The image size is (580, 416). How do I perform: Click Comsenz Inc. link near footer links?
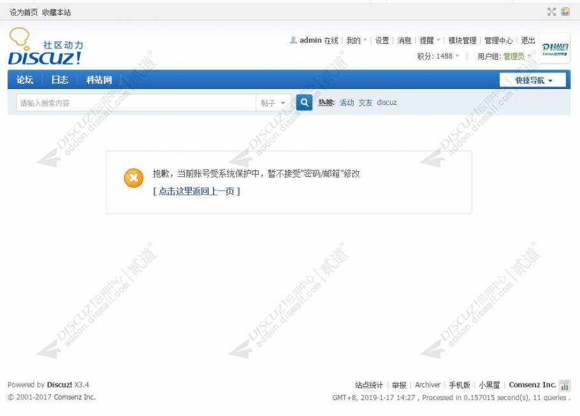coord(532,385)
